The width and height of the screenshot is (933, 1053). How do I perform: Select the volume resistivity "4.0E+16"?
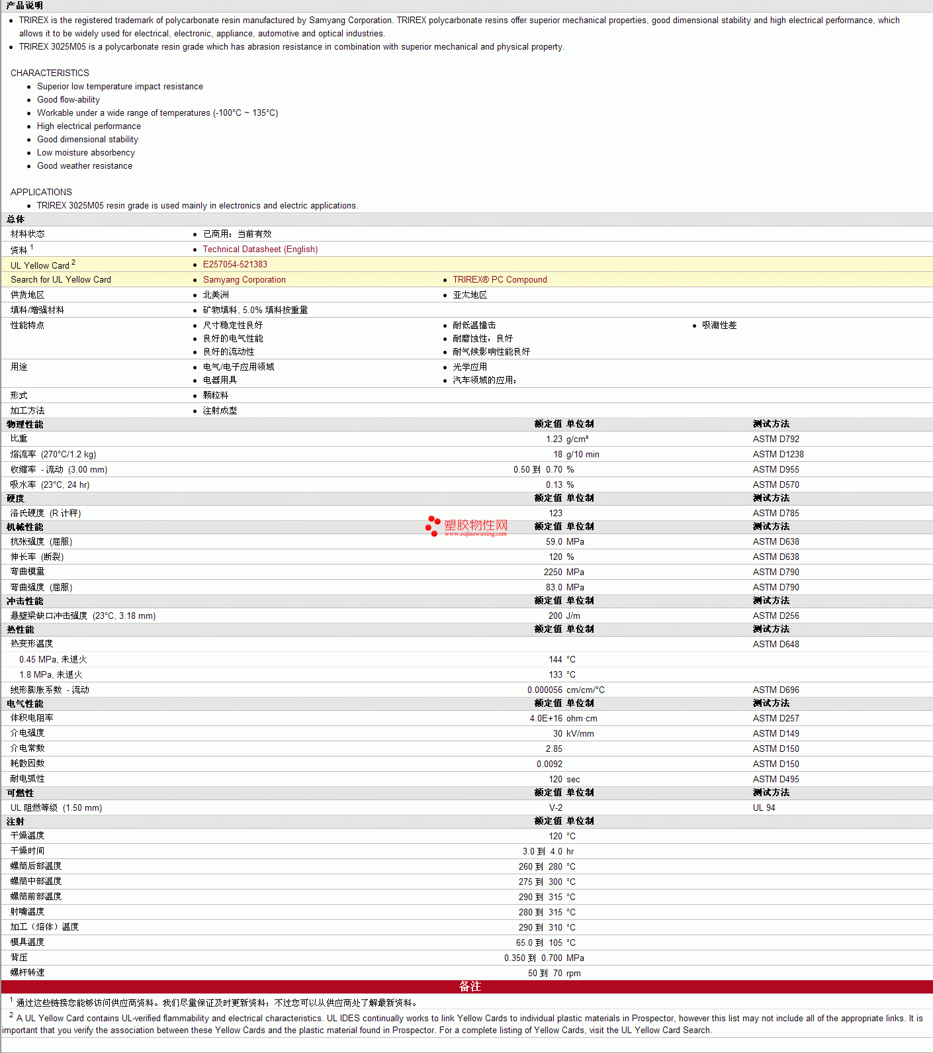(547, 719)
